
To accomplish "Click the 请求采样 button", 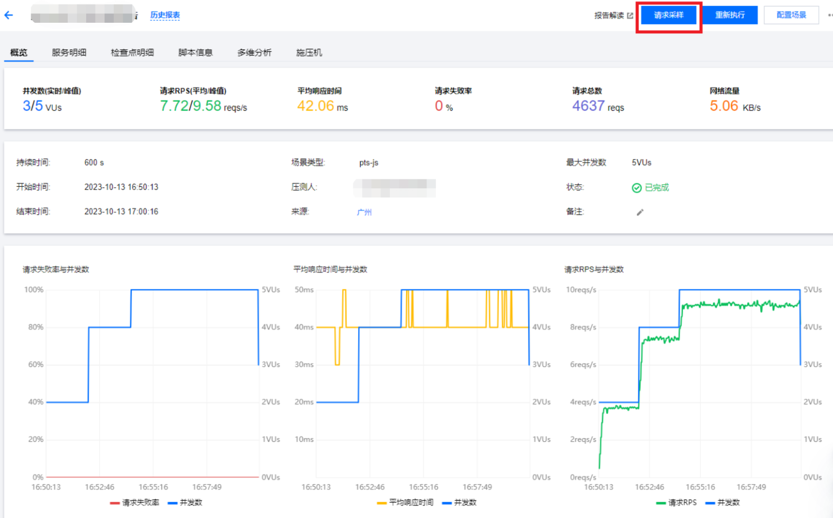I will pos(669,15).
